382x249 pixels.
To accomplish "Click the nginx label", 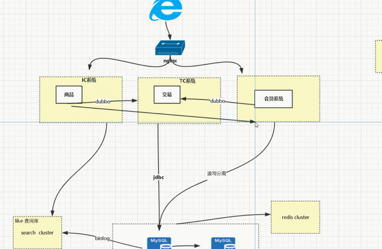I will click(170, 61).
